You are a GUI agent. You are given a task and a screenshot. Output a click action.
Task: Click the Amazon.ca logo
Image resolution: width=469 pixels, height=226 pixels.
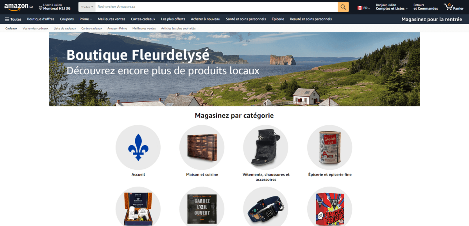tap(18, 7)
